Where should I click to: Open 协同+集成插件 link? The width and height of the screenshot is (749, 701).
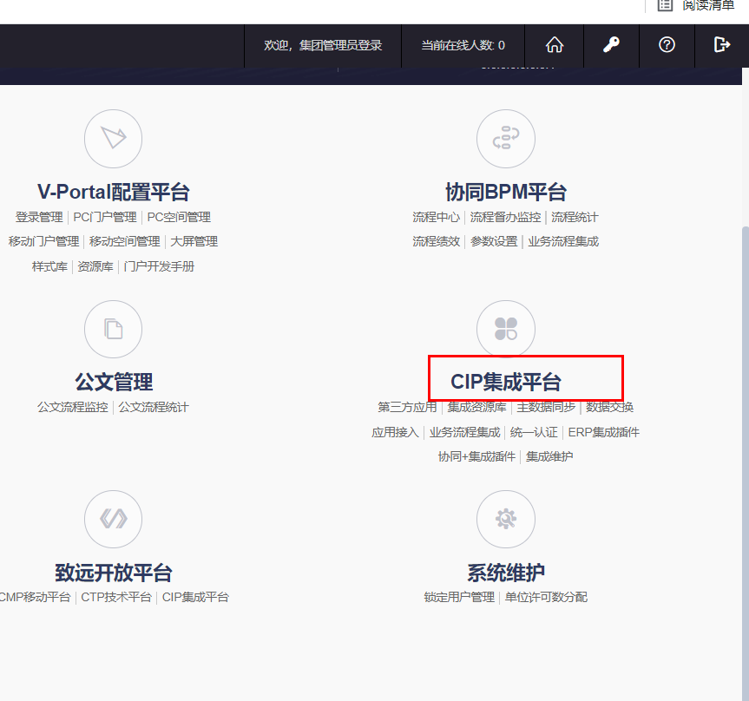[x=477, y=457]
